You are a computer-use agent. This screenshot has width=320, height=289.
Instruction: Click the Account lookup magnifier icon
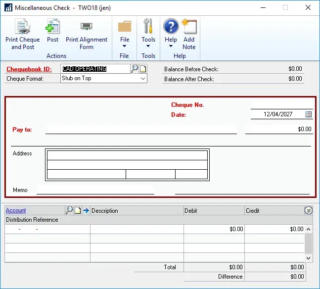(x=69, y=210)
